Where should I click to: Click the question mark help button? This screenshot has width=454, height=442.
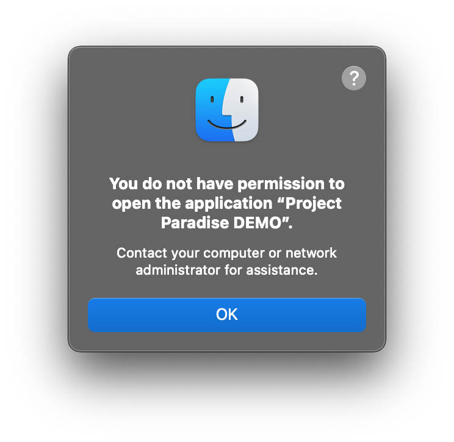pyautogui.click(x=353, y=78)
